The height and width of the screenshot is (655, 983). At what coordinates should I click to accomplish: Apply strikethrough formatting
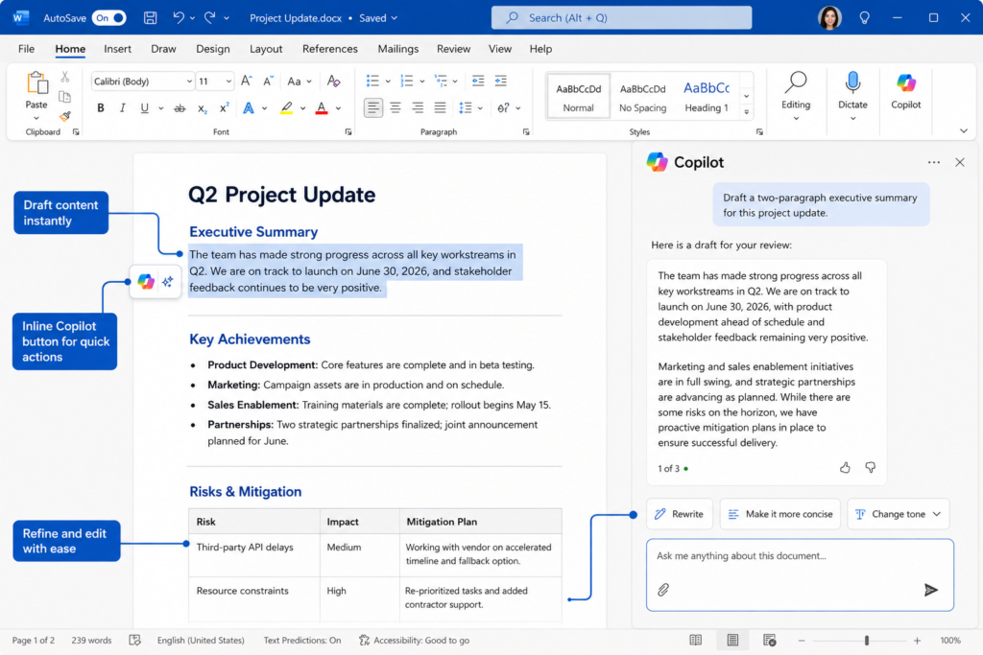point(180,108)
